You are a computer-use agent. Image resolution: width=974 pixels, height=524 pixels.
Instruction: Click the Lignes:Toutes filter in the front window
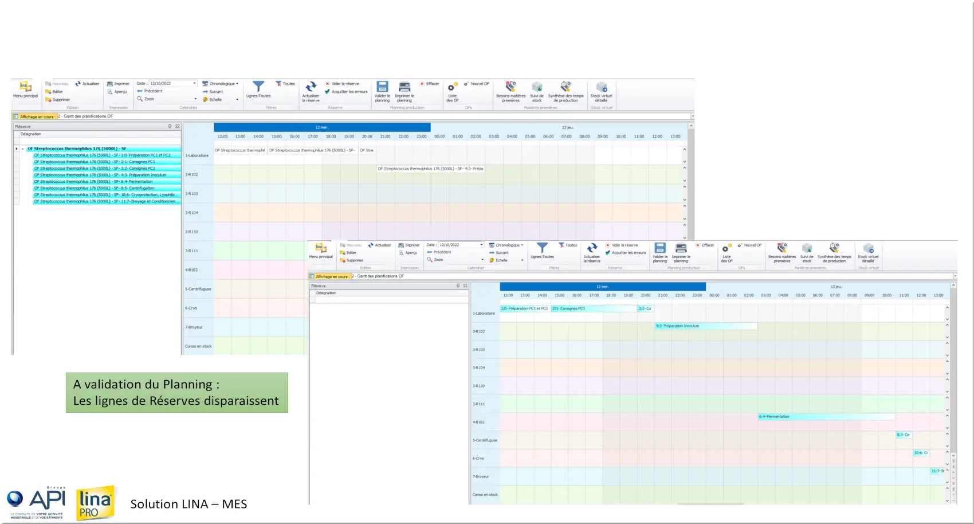542,251
